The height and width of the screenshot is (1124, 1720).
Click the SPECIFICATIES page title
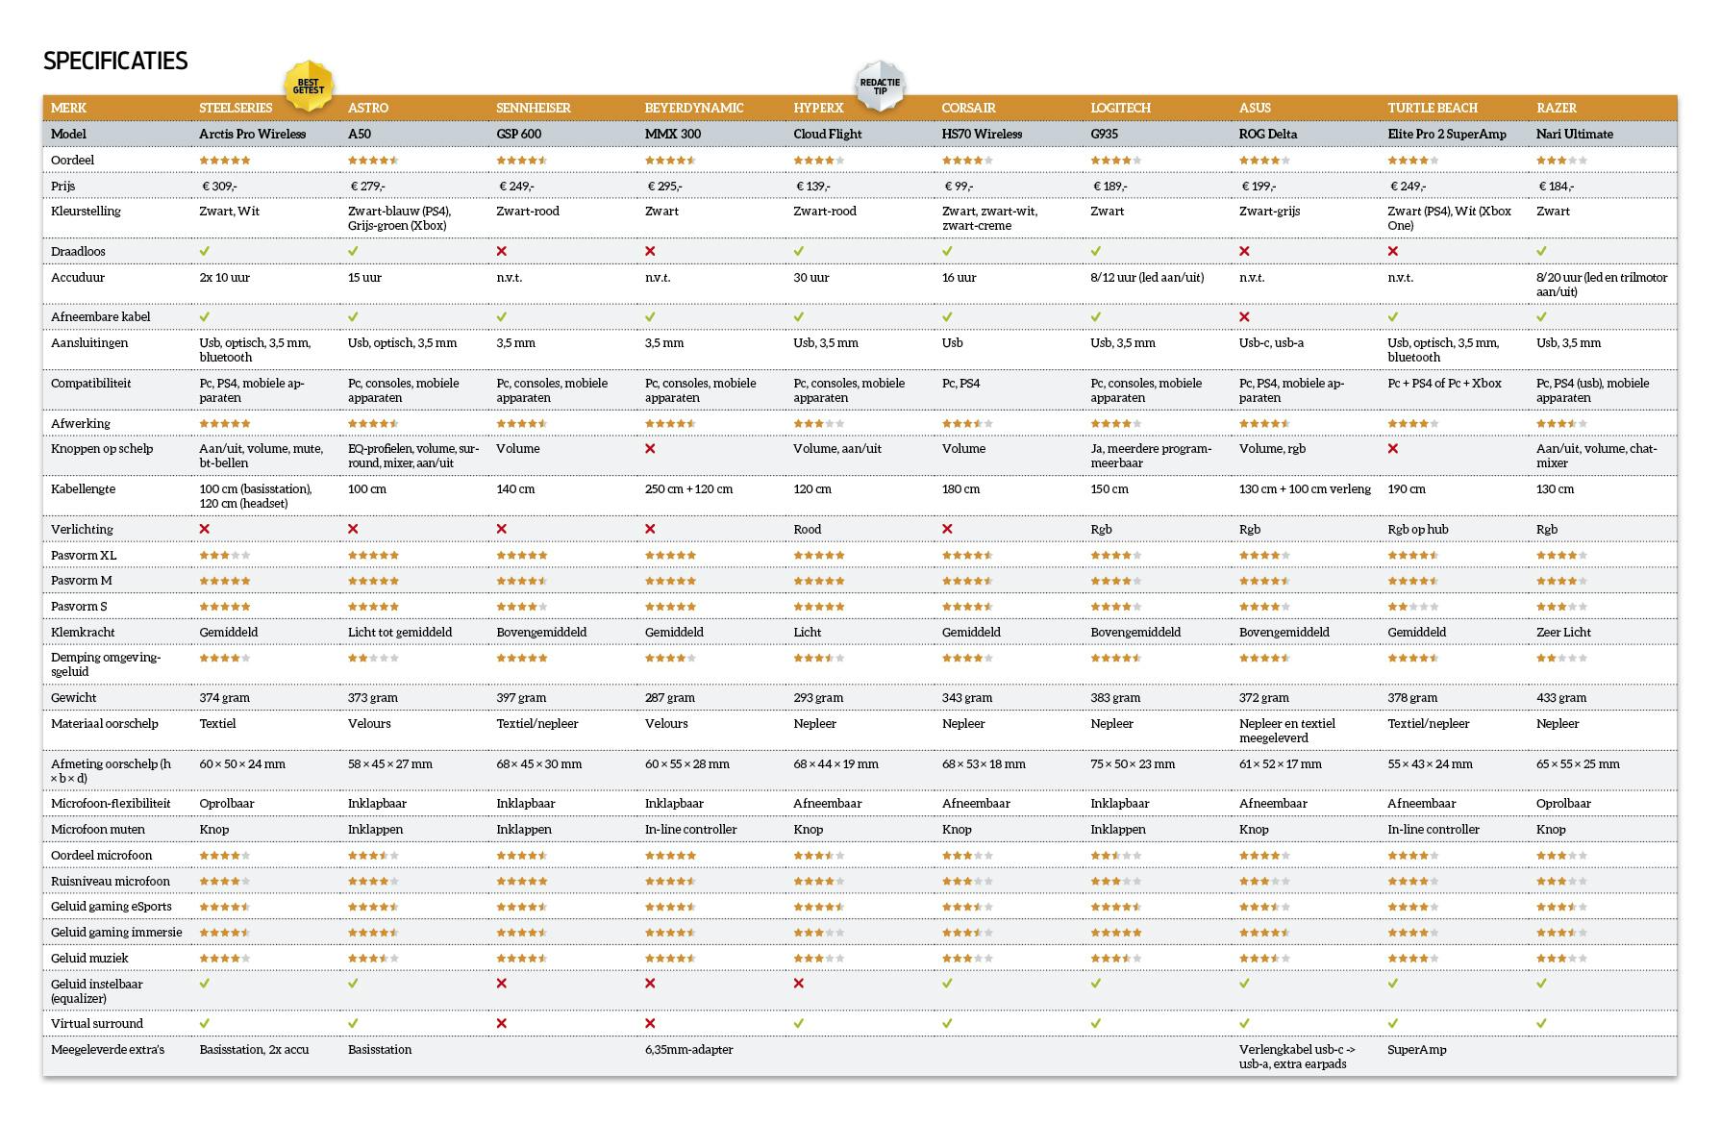[115, 61]
